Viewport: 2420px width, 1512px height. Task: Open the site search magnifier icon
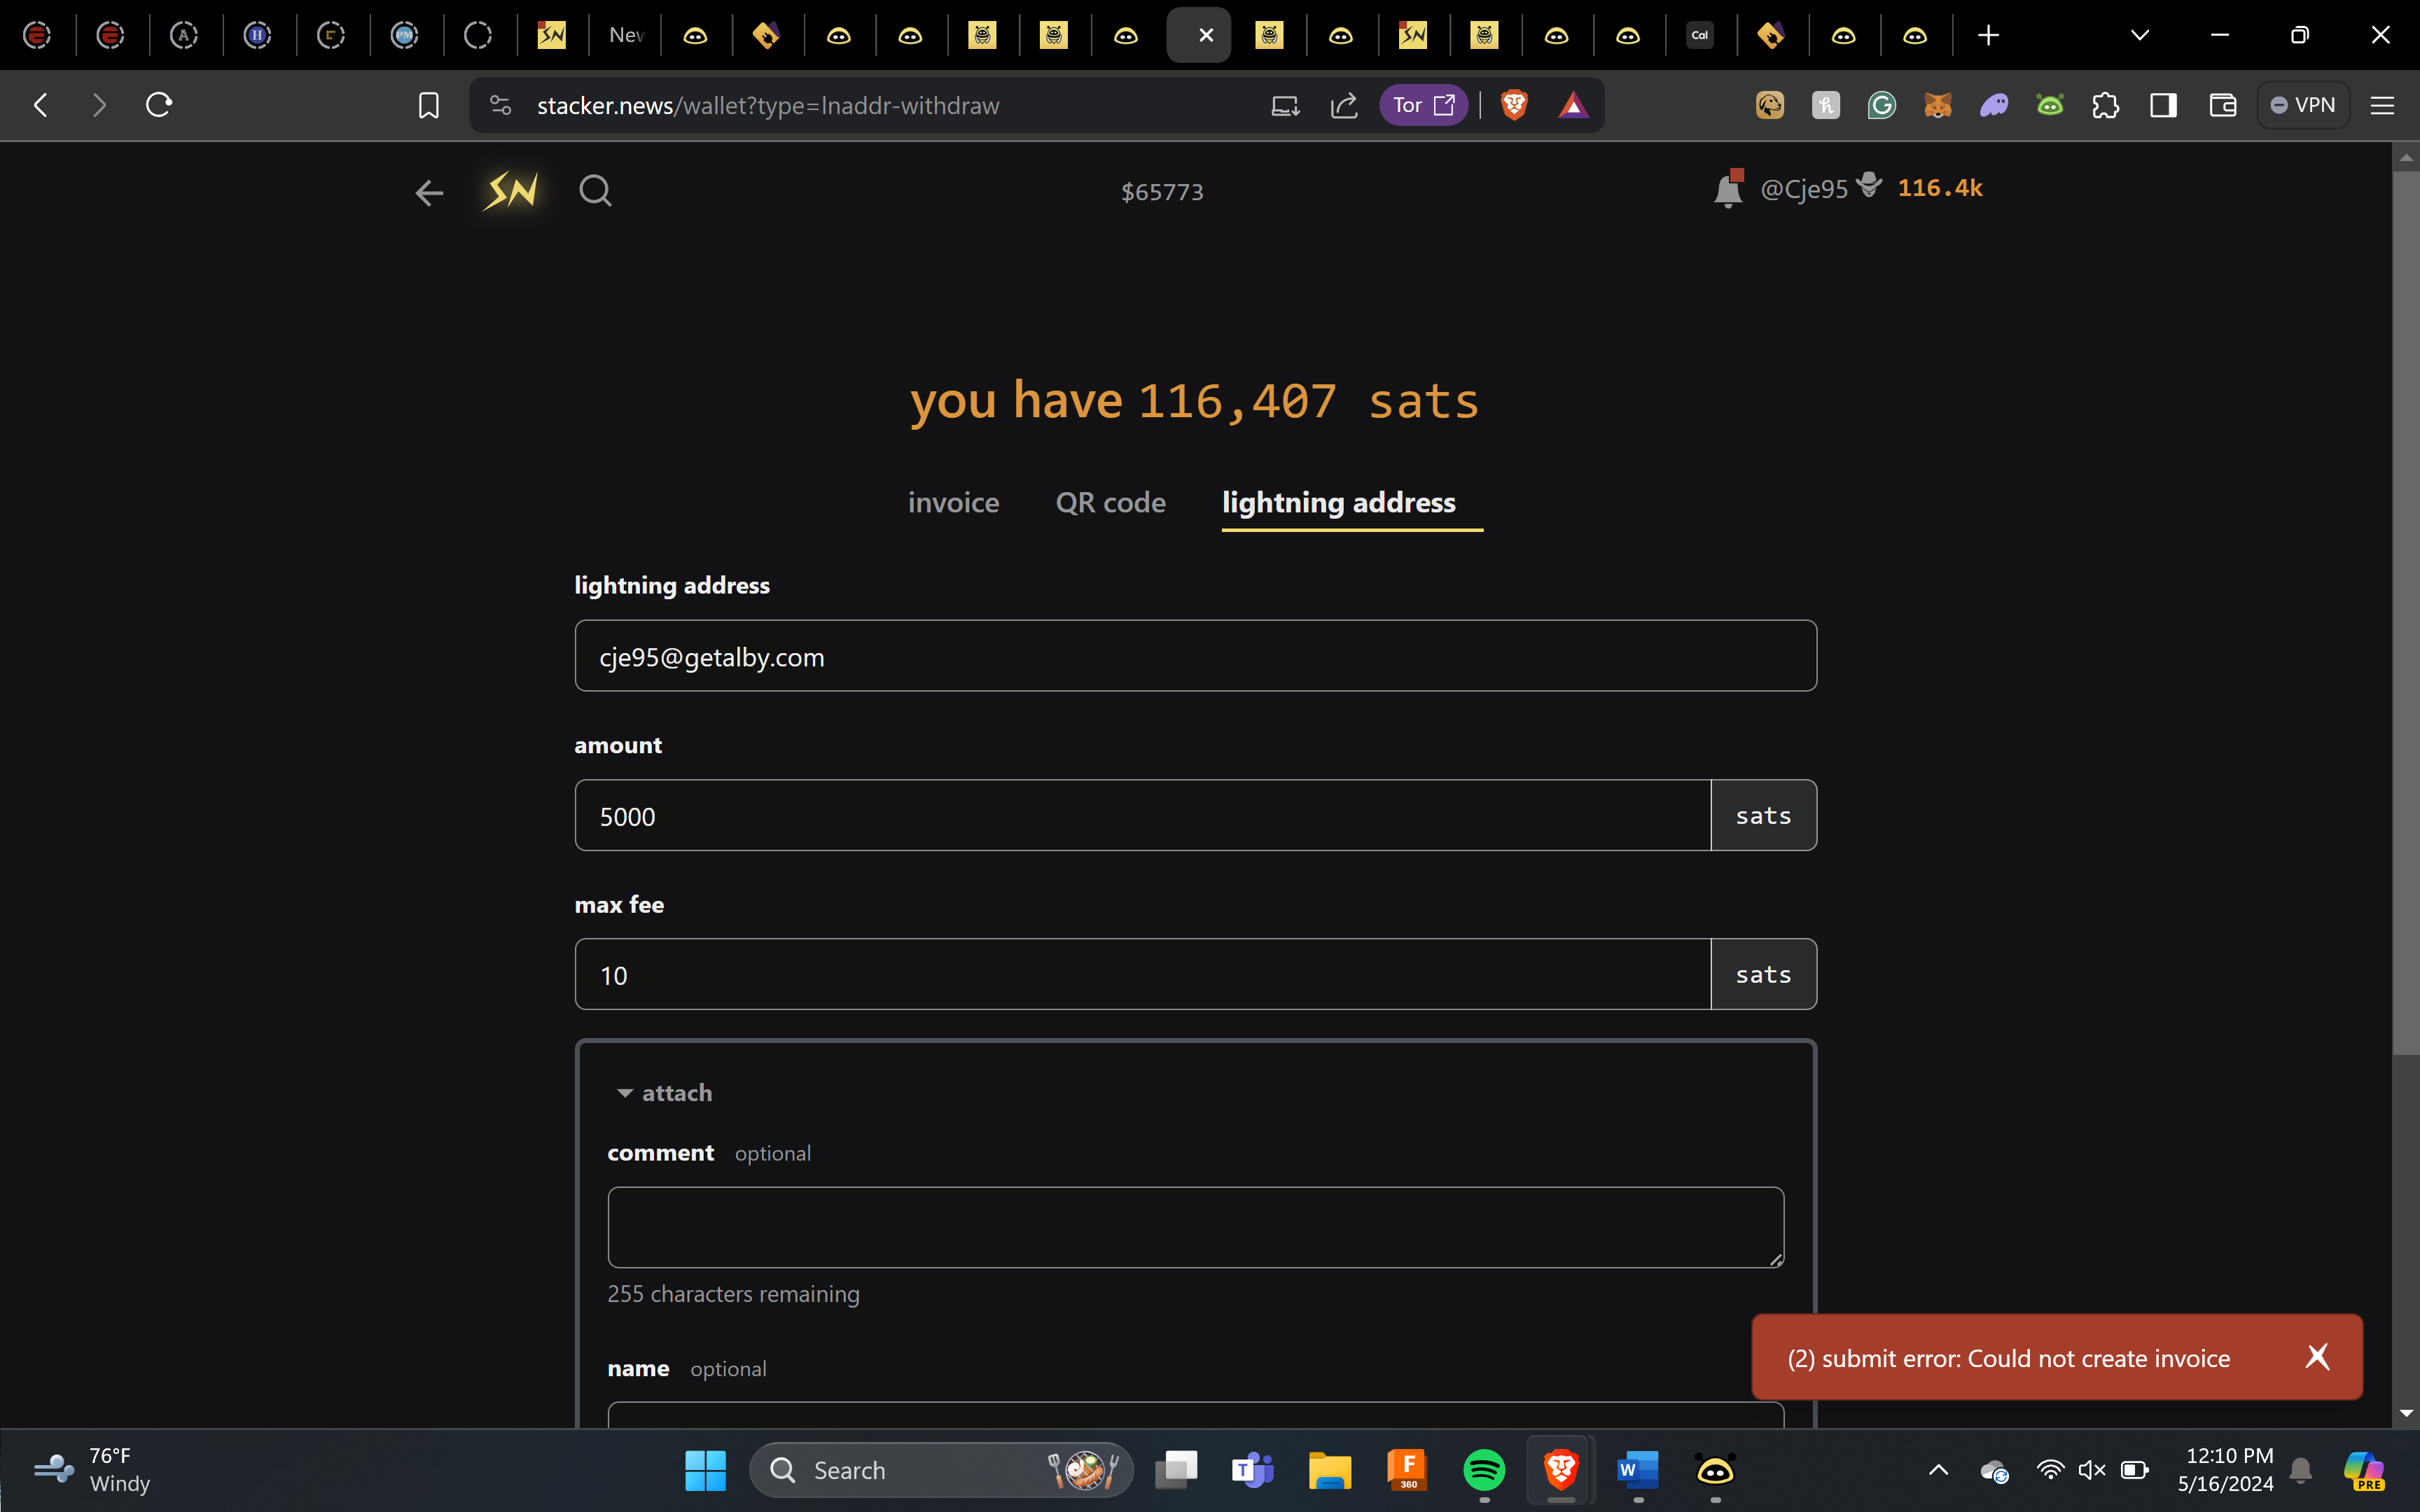coord(595,190)
